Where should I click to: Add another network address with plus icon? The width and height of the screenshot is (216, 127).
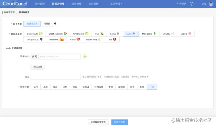click(x=85, y=56)
